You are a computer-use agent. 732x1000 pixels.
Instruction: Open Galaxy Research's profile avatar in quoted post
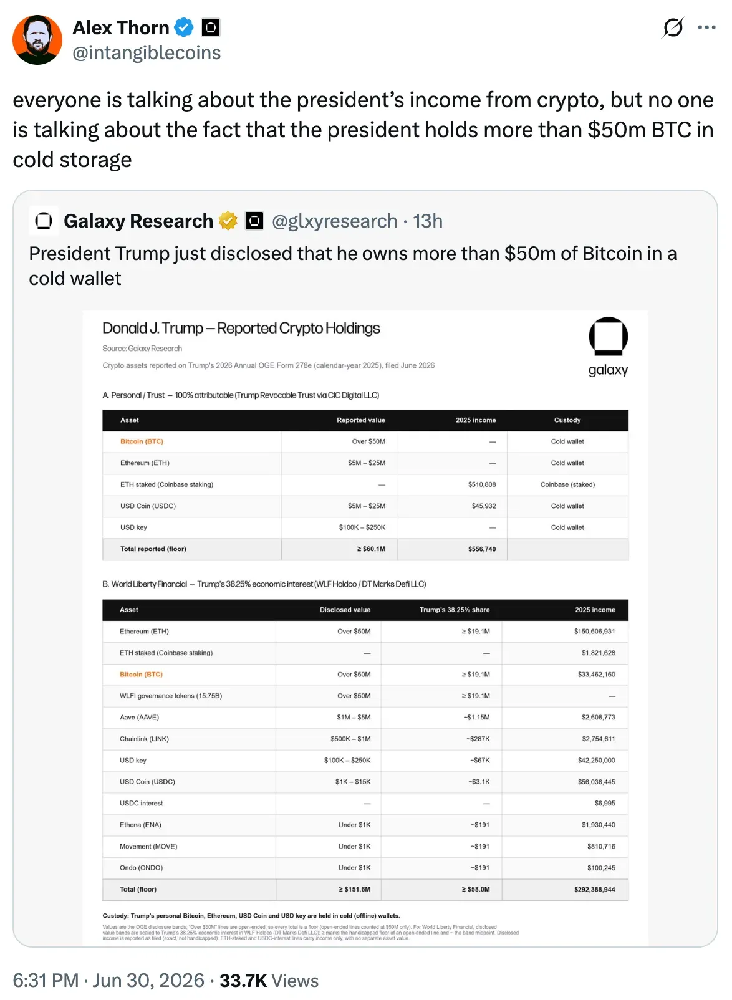click(44, 221)
